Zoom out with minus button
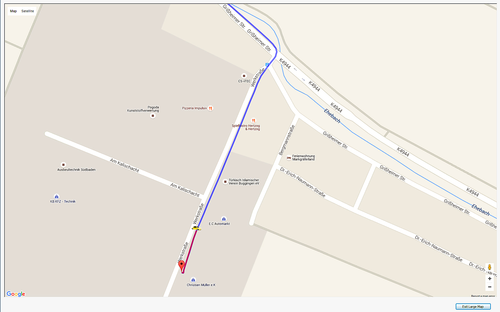Viewport: 500px width, 312px height. point(490,287)
